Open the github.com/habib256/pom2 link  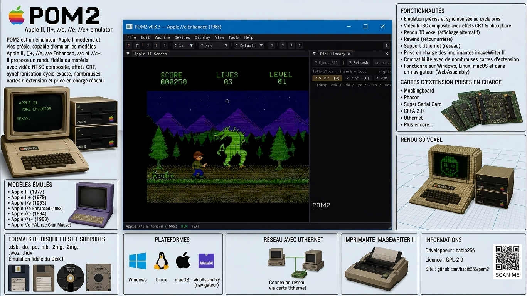pyautogui.click(x=463, y=269)
